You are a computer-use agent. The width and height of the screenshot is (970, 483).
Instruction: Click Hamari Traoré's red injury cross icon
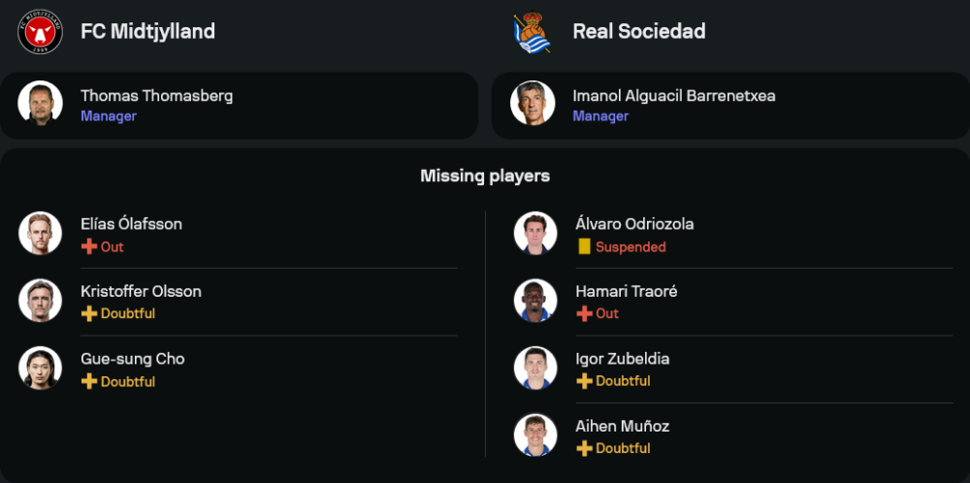pos(584,313)
